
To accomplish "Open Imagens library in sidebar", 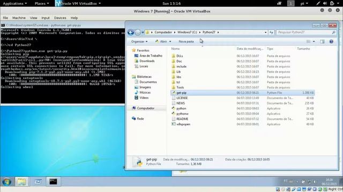I will tap(145, 87).
